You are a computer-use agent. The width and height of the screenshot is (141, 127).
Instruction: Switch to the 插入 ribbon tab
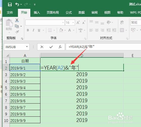[37, 12]
